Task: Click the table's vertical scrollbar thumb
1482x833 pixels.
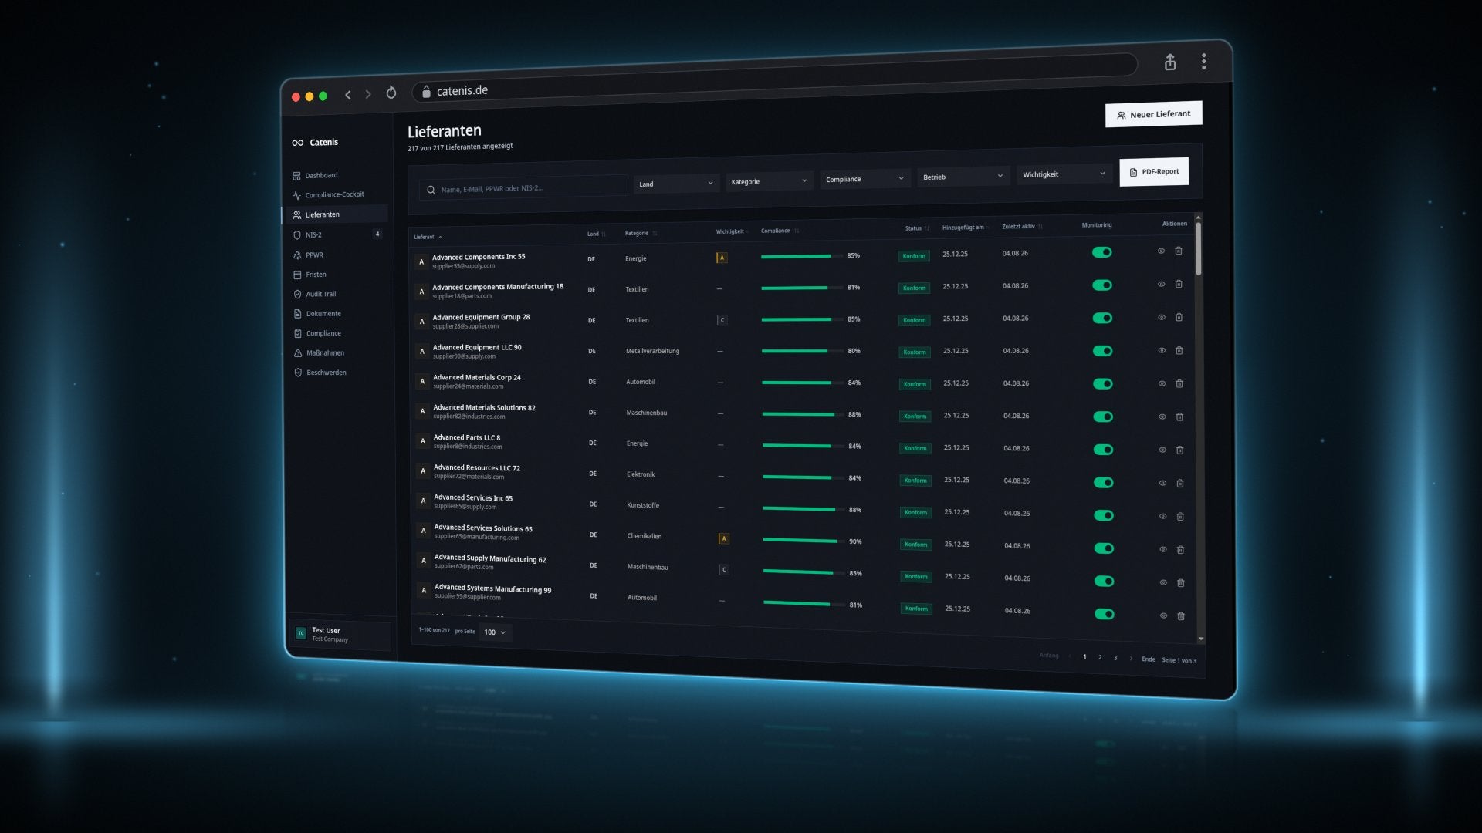Action: tap(1198, 248)
